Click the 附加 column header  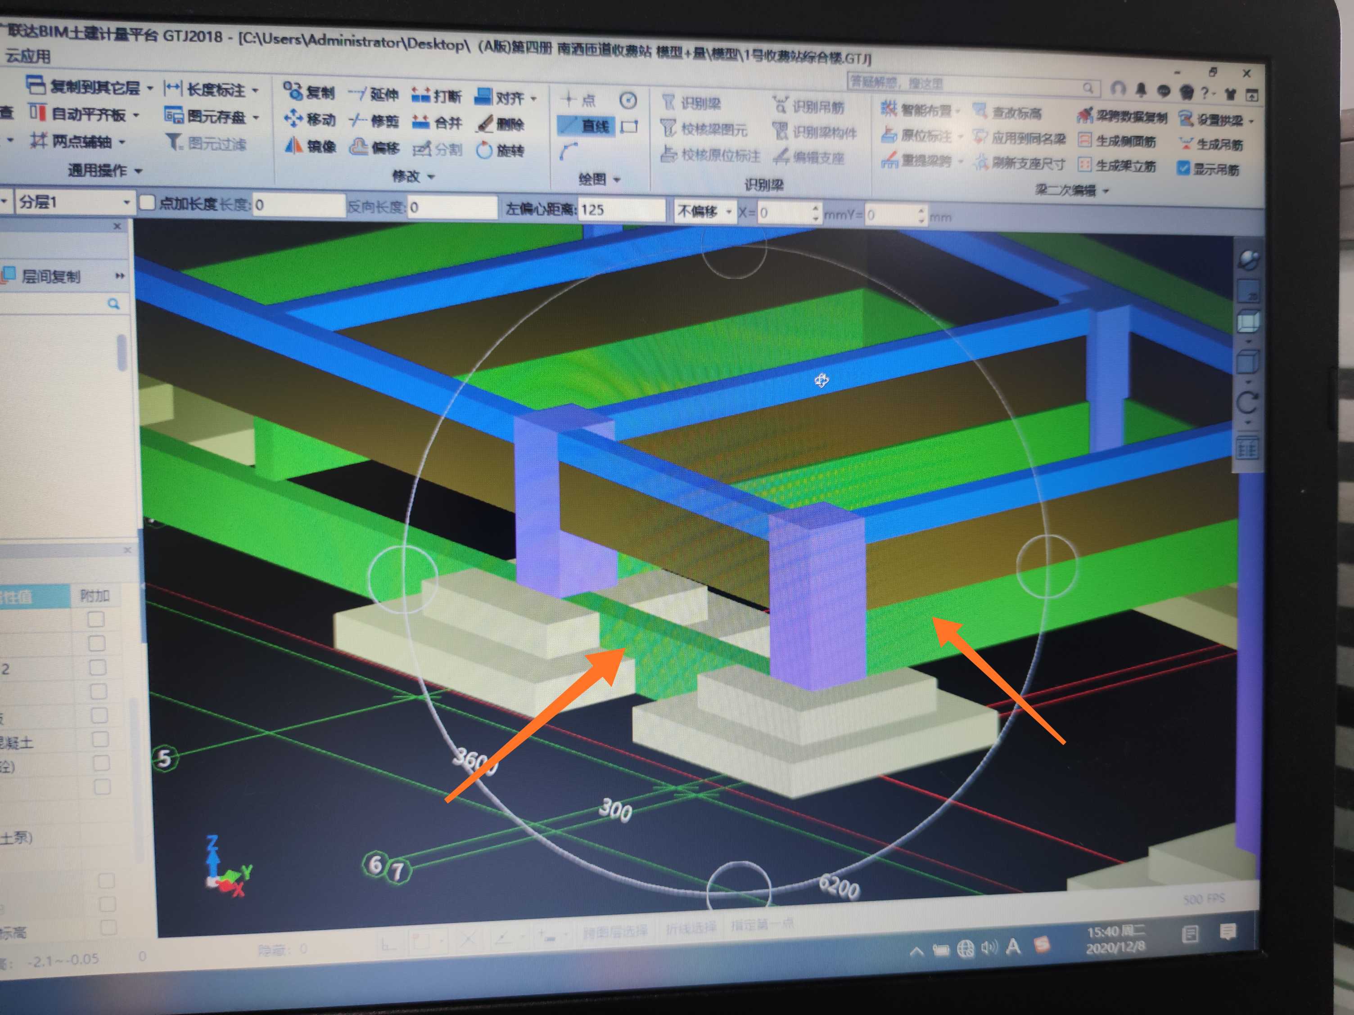[95, 596]
